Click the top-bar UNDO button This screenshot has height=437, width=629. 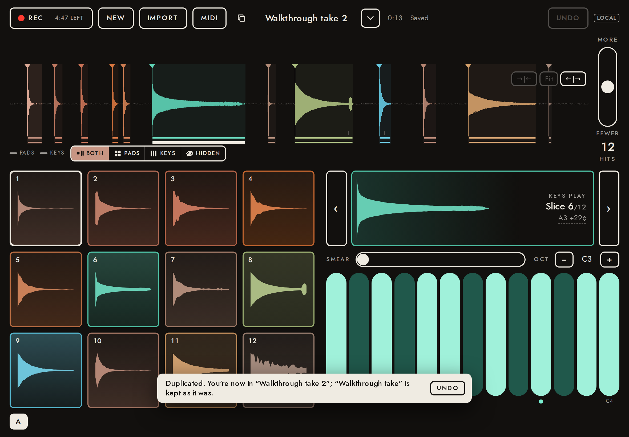(568, 18)
